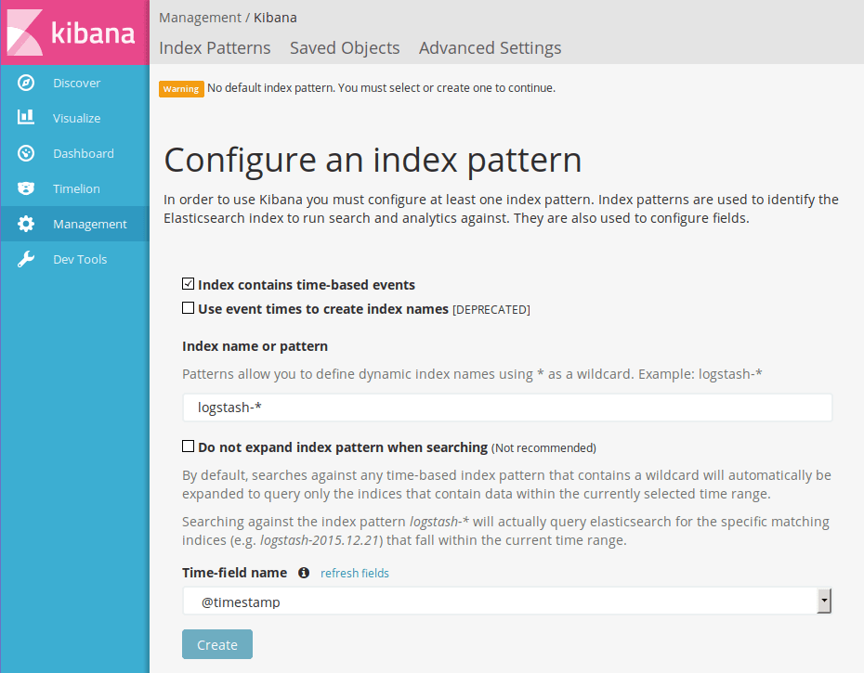Switch to the Index Patterns tab
This screenshot has height=673, width=864.
[215, 48]
